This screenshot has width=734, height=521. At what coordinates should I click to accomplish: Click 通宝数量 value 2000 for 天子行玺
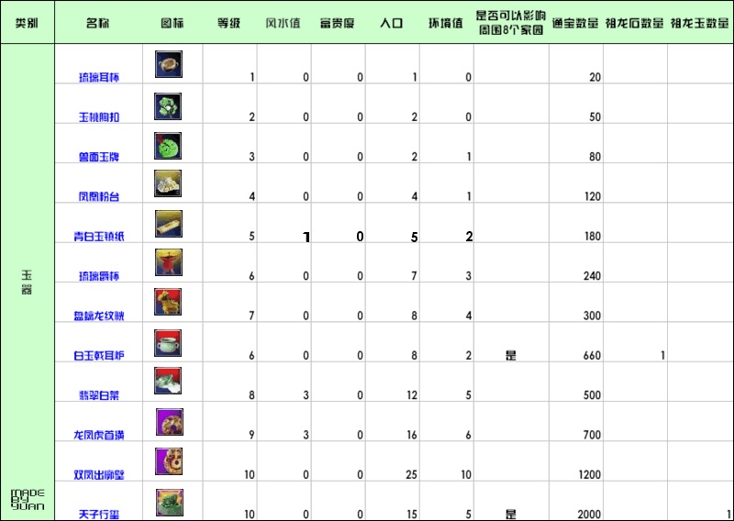[x=589, y=515]
